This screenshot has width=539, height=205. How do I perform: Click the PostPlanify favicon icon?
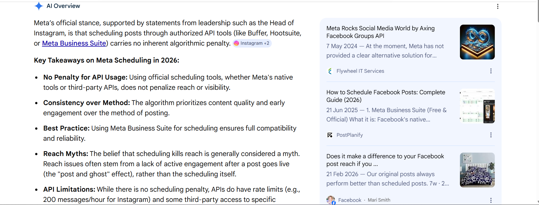tap(330, 135)
